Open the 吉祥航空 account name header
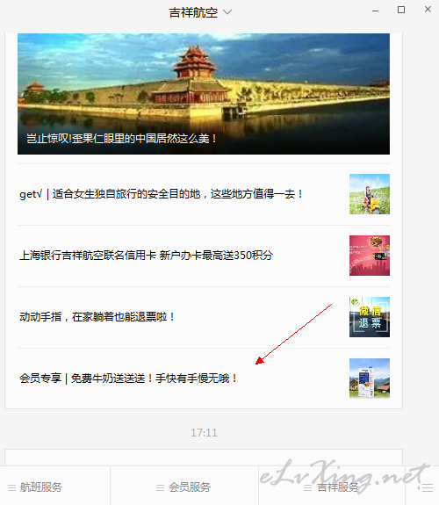 pos(193,13)
